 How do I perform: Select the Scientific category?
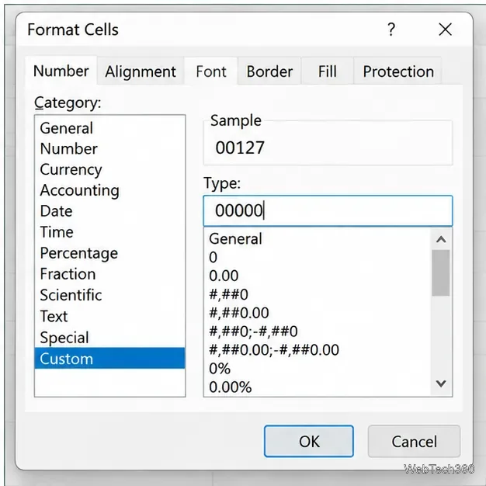tap(109, 295)
